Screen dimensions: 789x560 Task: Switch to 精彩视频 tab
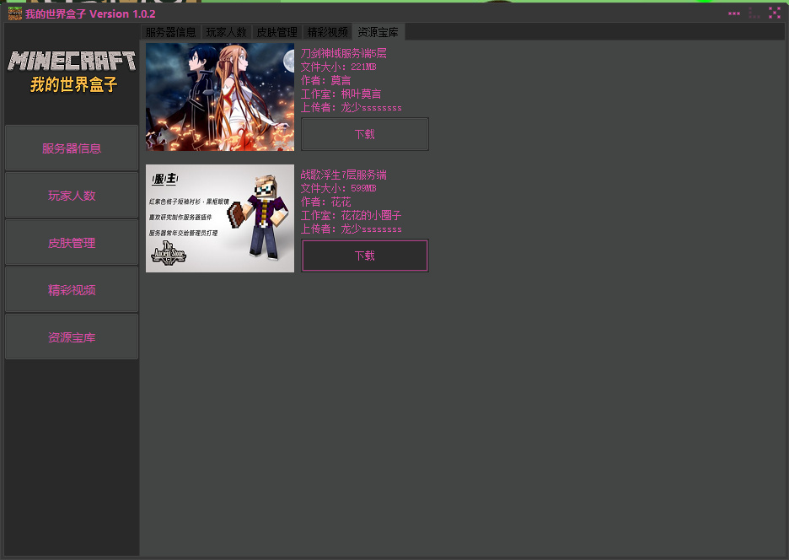point(327,32)
